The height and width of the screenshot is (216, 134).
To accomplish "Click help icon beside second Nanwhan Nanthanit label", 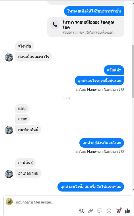I will (122, 151).
